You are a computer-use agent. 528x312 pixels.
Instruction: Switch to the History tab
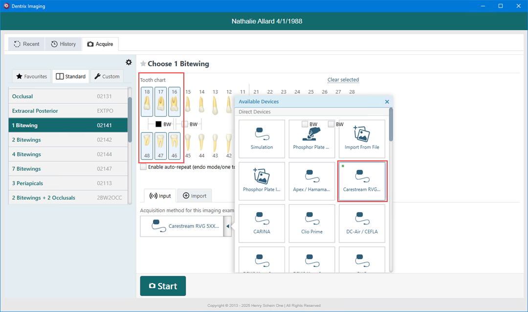click(x=64, y=44)
